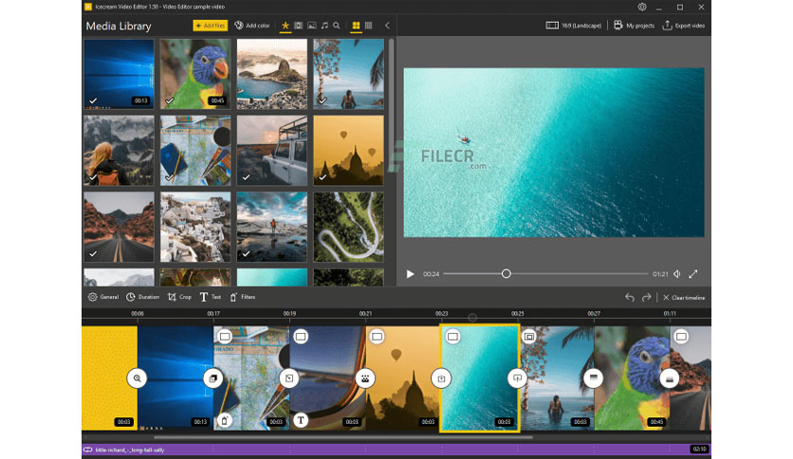Select Rio coastline thumbnail in library
793x459 pixels.
pos(271,74)
